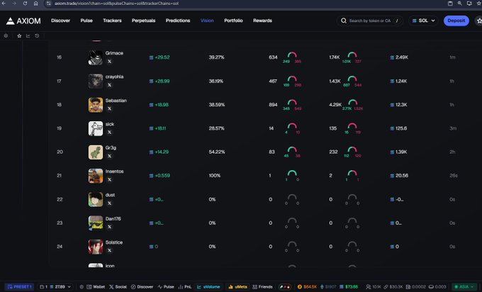This screenshot has width=482, height=292.
Task: Click the 4.29K gauge in Sebastian's row
Action: click(x=352, y=104)
